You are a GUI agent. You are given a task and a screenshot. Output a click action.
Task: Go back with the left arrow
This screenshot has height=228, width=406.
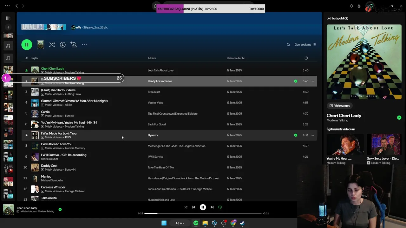click(x=16, y=6)
